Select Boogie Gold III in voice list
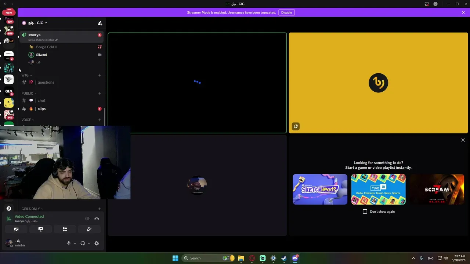The image size is (470, 264). [65, 47]
